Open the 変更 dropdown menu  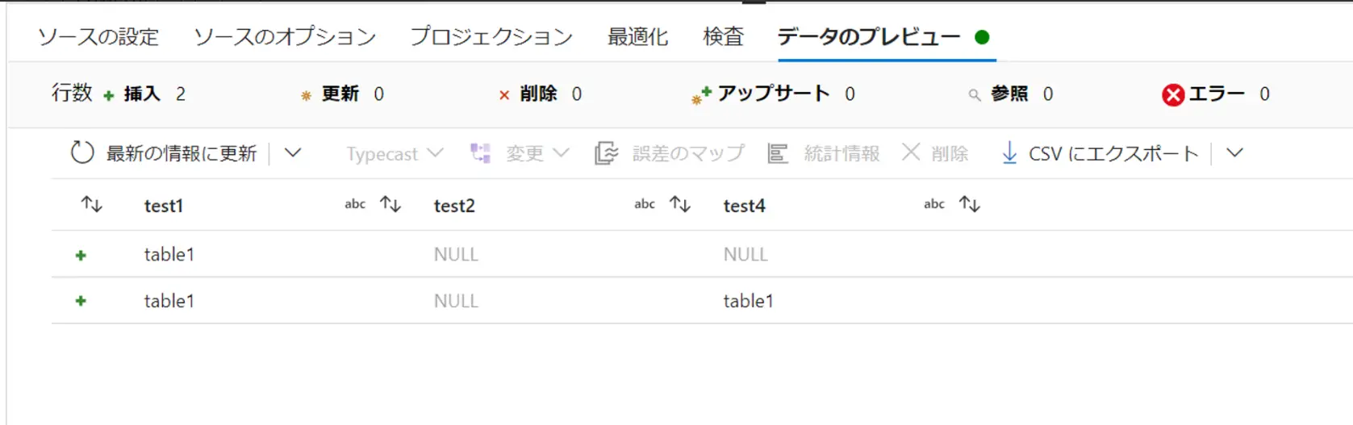520,153
